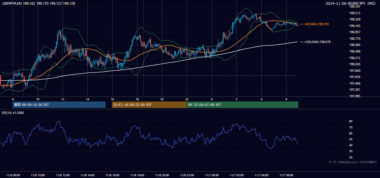Image resolution: width=380 pixels, height=178 pixels.
Task: Click price axis value 198.770
Action: pyautogui.click(x=355, y=39)
